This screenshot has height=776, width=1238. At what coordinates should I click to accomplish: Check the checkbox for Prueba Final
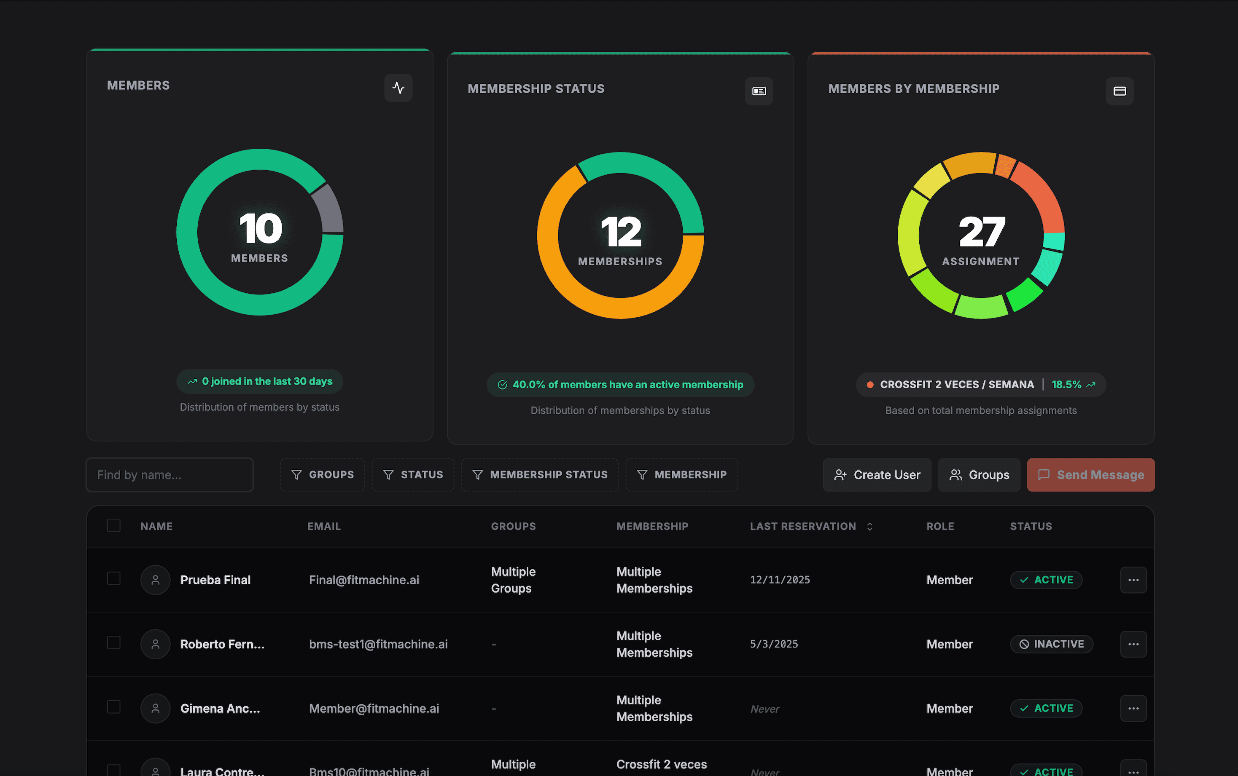(113, 579)
